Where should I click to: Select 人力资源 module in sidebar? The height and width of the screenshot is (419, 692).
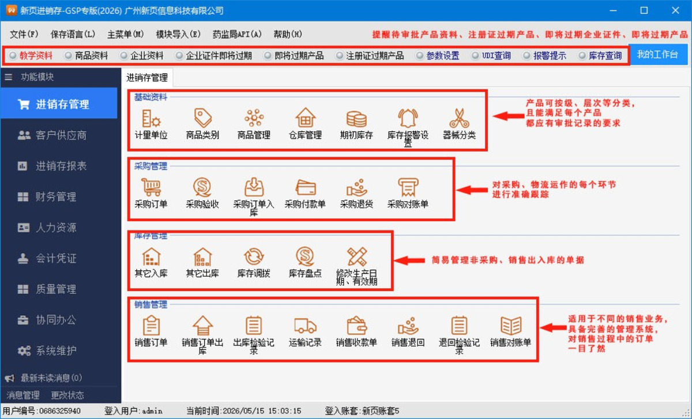tap(59, 227)
